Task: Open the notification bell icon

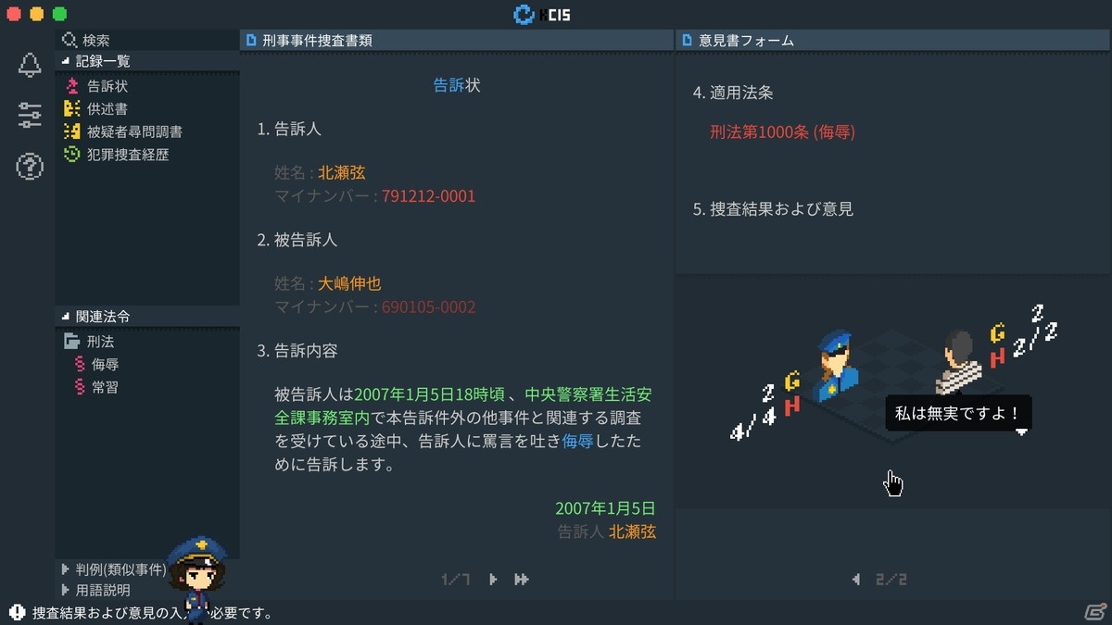Action: 30,65
